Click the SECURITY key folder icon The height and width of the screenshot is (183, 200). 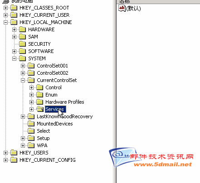pyautogui.click(x=23, y=44)
